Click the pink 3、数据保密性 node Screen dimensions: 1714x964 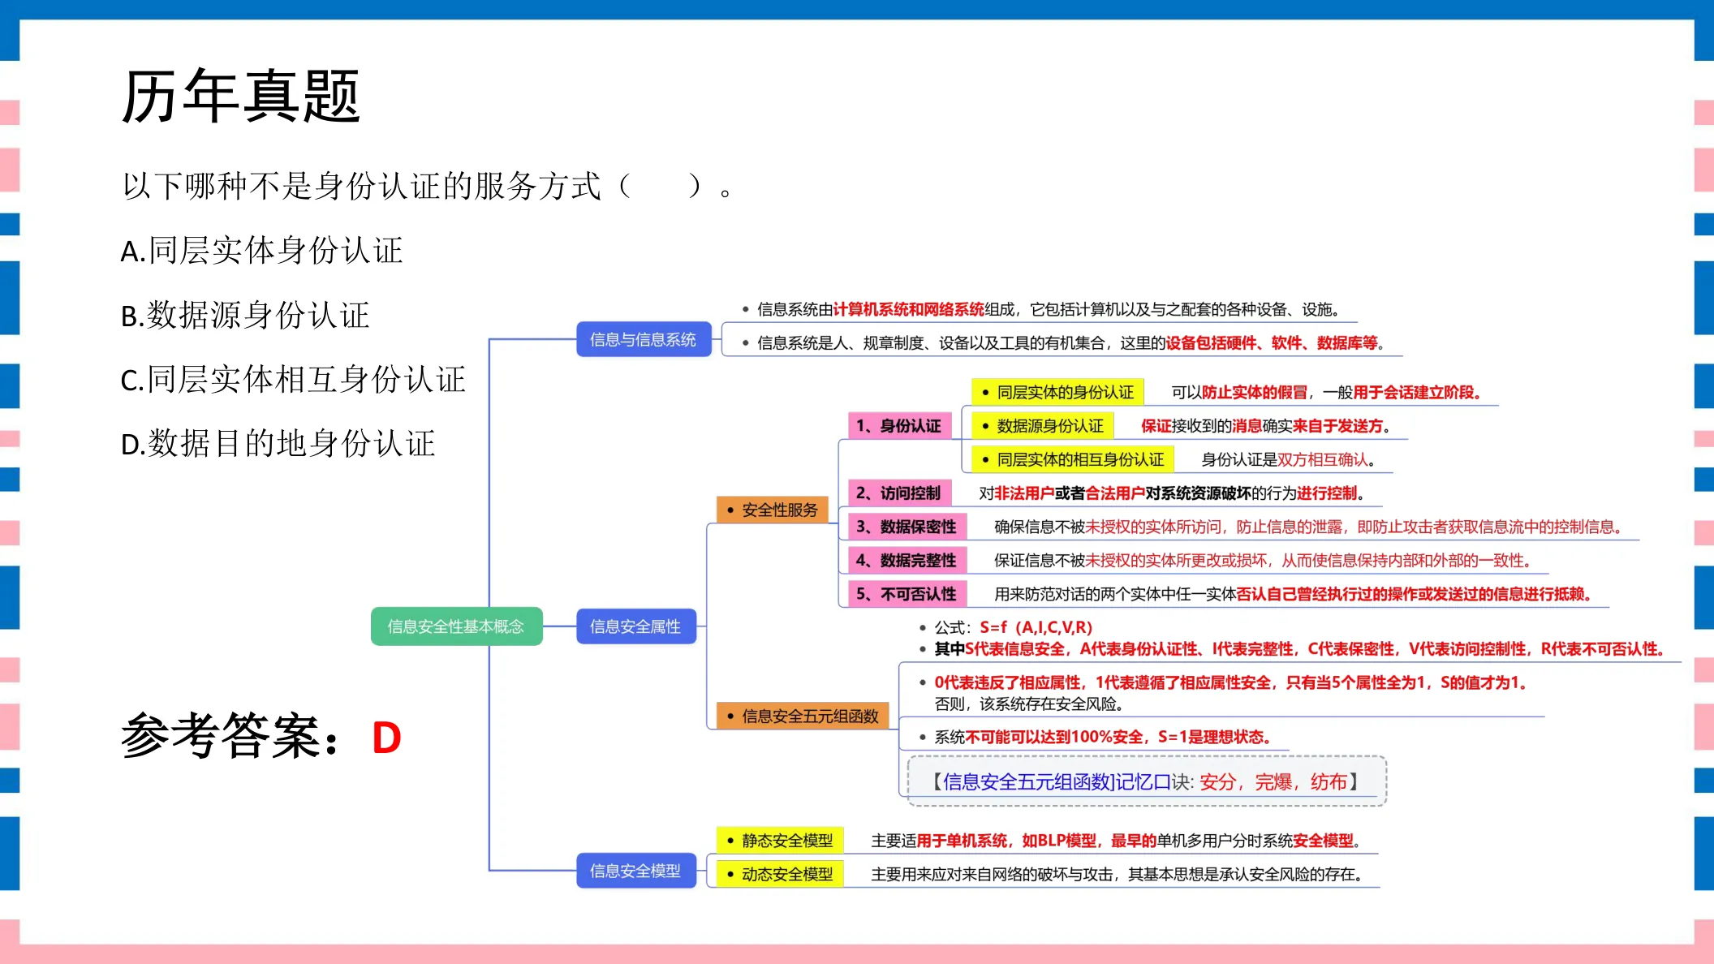907,527
